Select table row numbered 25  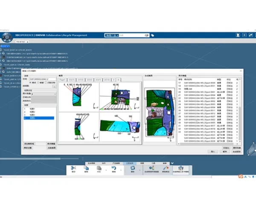208,107
